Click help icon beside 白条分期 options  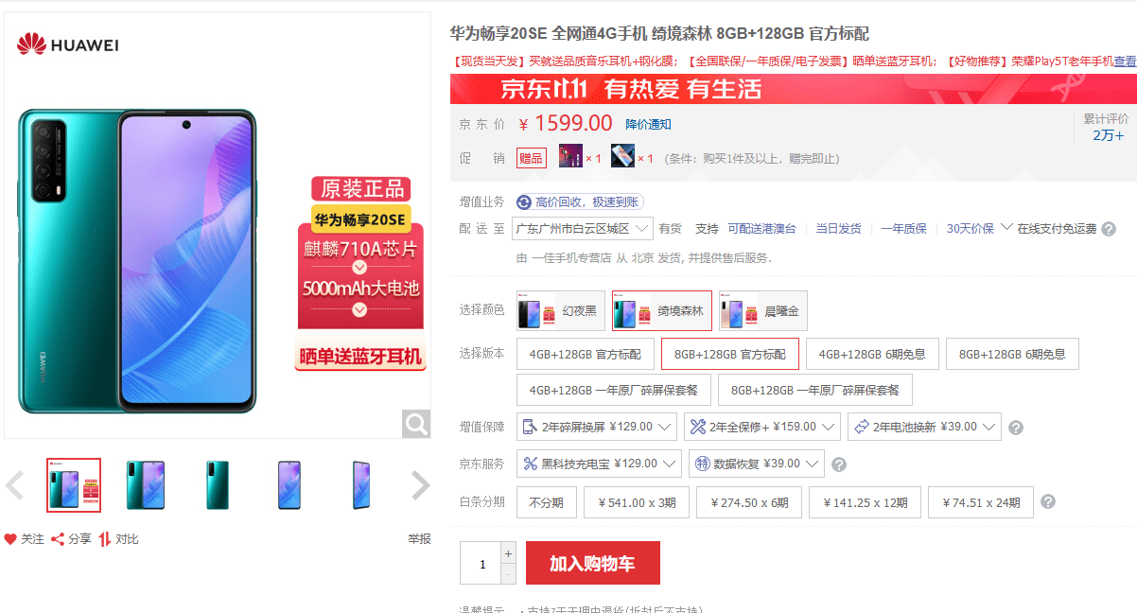(1048, 501)
